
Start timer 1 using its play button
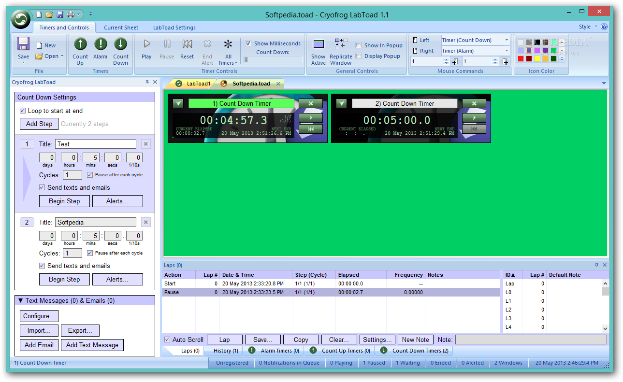[311, 118]
